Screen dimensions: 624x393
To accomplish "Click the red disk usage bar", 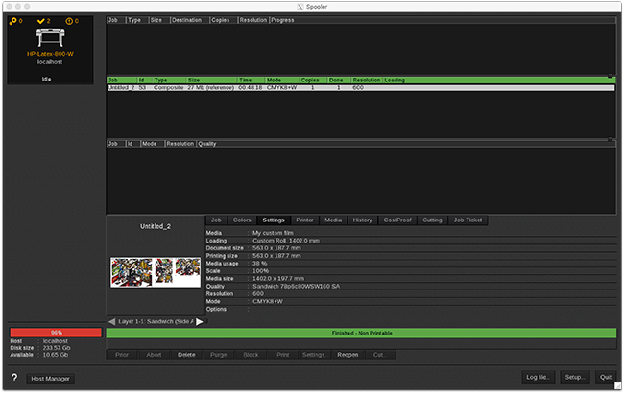I will pyautogui.click(x=56, y=332).
